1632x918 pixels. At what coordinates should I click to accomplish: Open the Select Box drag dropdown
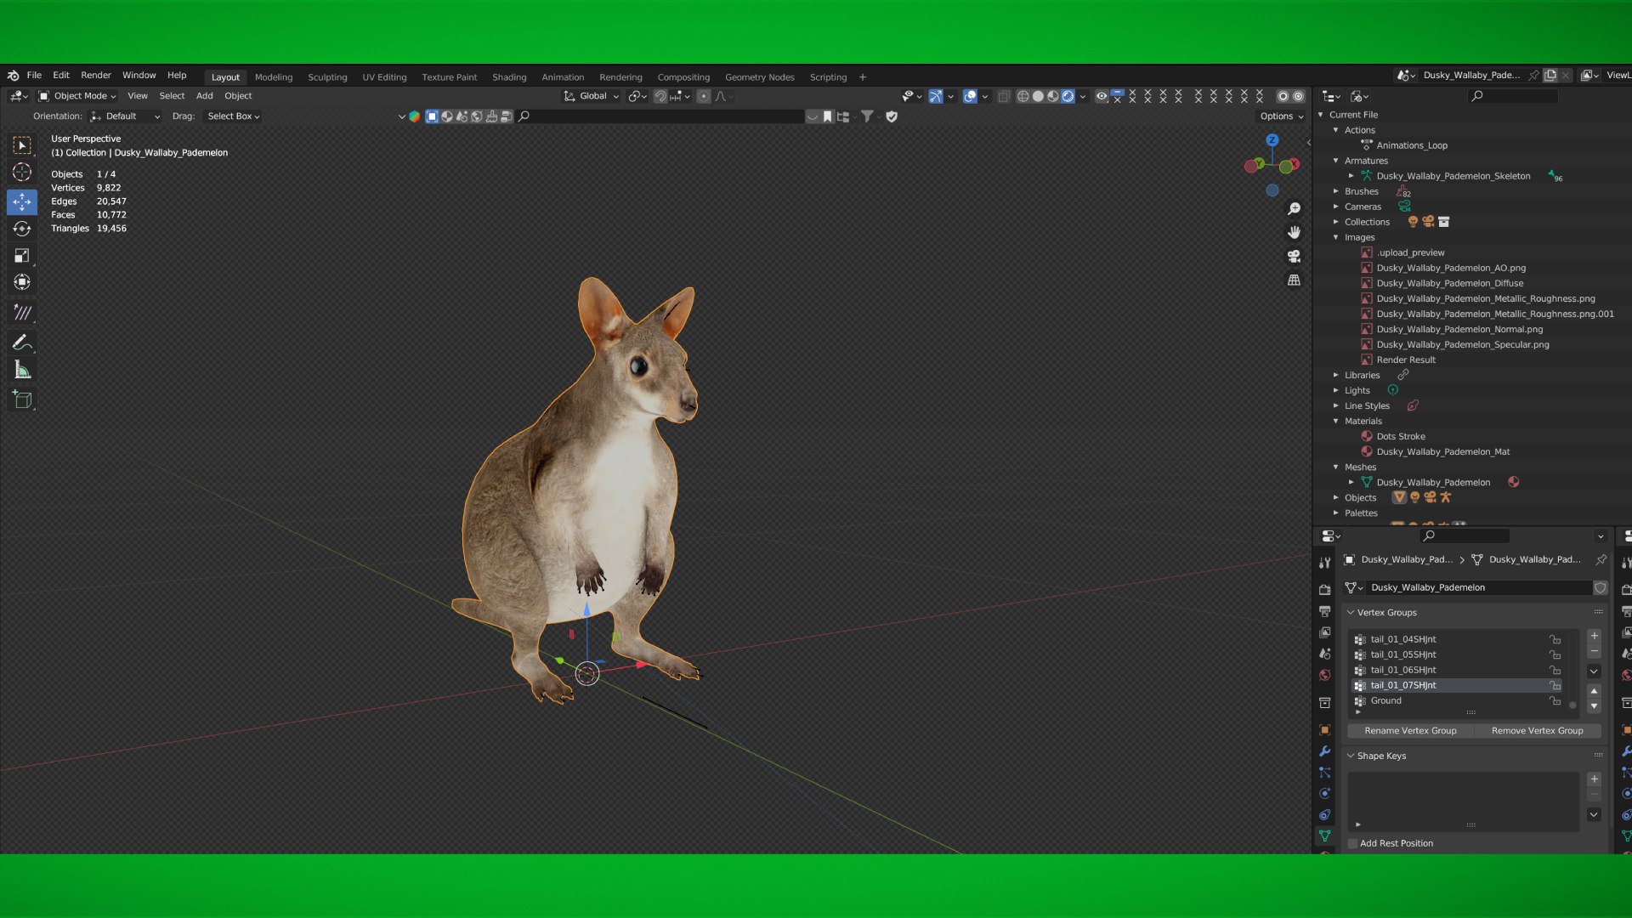[x=233, y=116]
